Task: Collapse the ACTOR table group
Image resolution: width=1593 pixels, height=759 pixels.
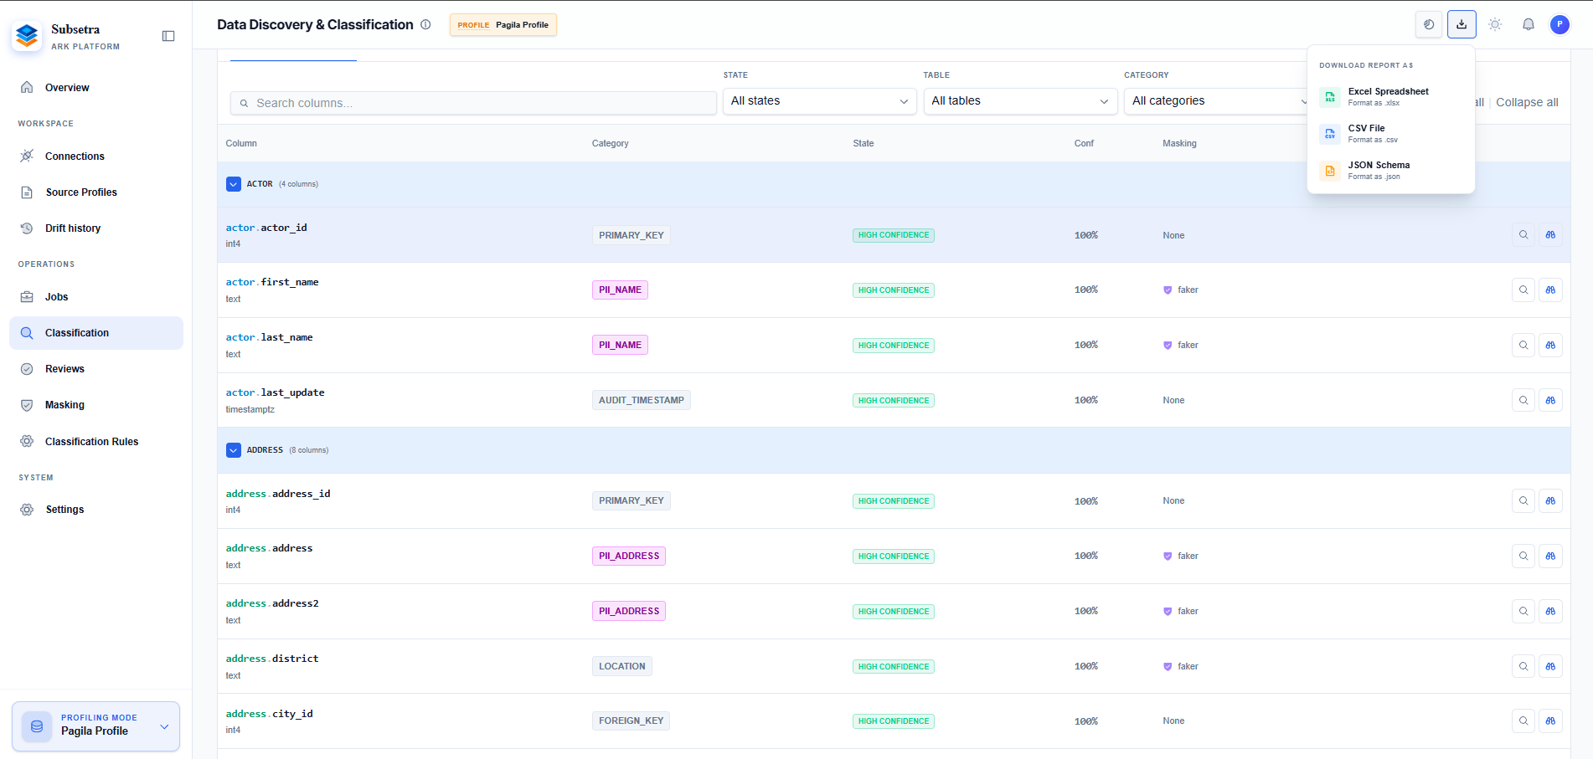Action: point(234,184)
